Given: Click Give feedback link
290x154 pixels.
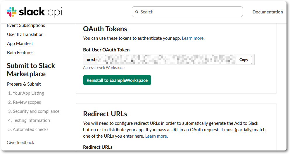Looking at the screenshot, I should [20, 143].
